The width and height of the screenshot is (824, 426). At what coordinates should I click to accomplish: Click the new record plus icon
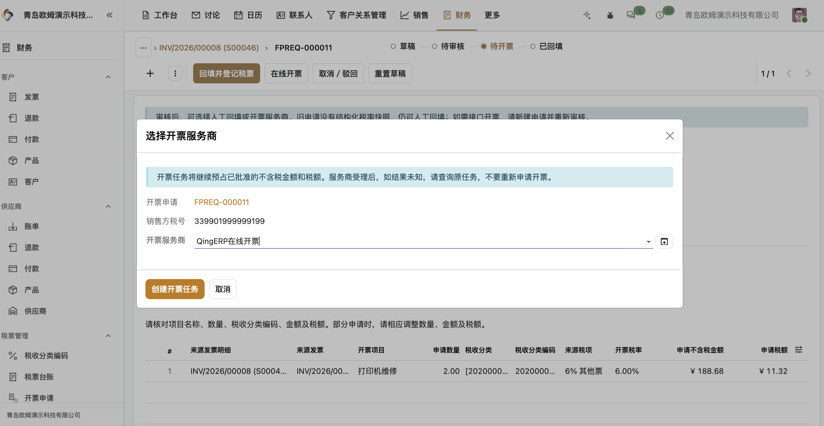click(x=150, y=74)
